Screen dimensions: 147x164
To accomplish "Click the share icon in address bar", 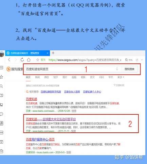I will [137, 60].
